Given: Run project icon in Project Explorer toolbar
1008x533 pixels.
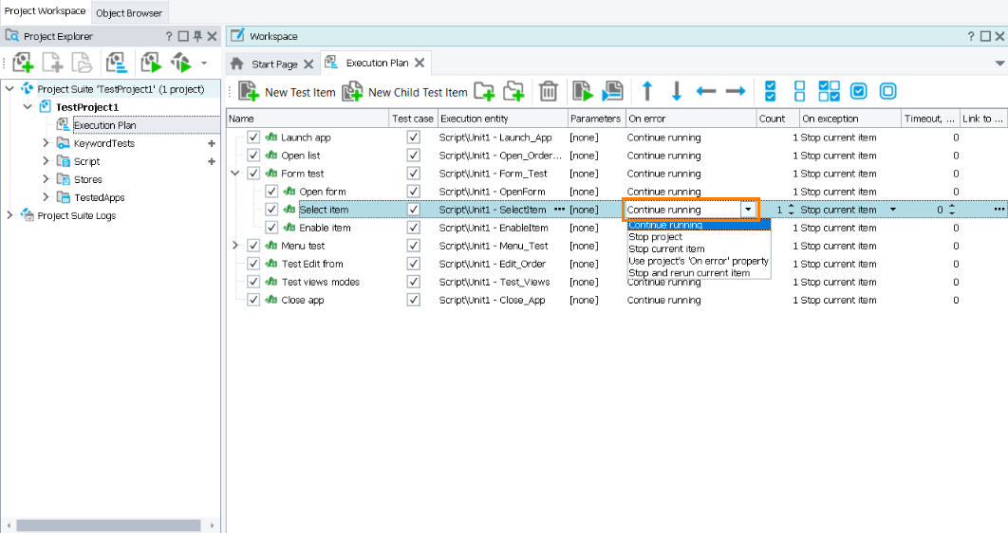Looking at the screenshot, I should click(151, 64).
